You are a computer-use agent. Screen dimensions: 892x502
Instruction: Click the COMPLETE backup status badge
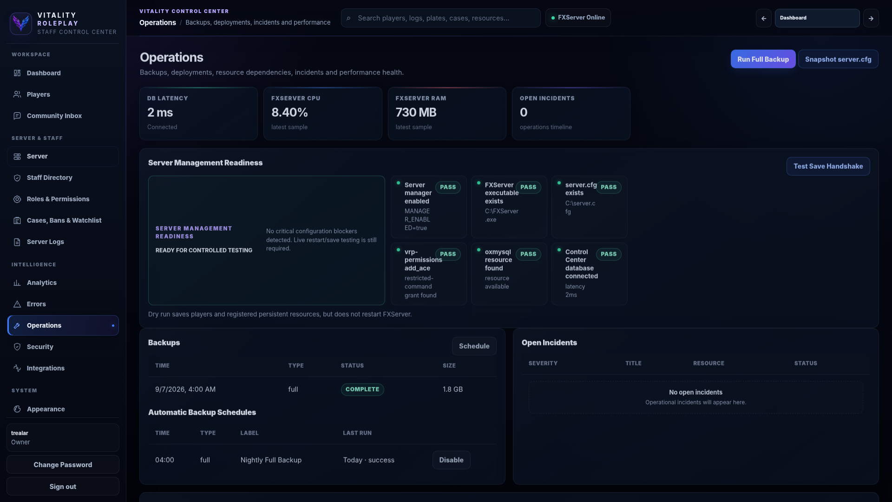pos(362,390)
